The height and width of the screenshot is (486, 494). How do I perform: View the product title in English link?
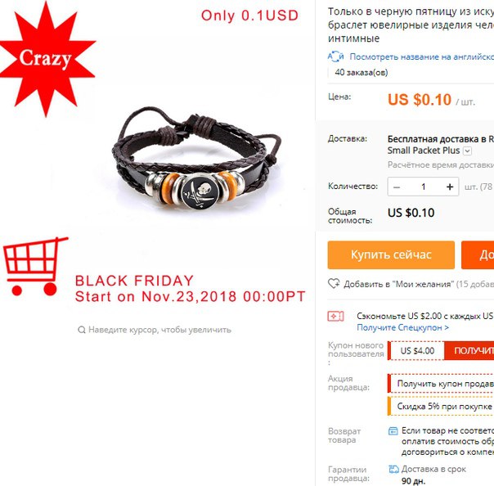[x=421, y=56]
